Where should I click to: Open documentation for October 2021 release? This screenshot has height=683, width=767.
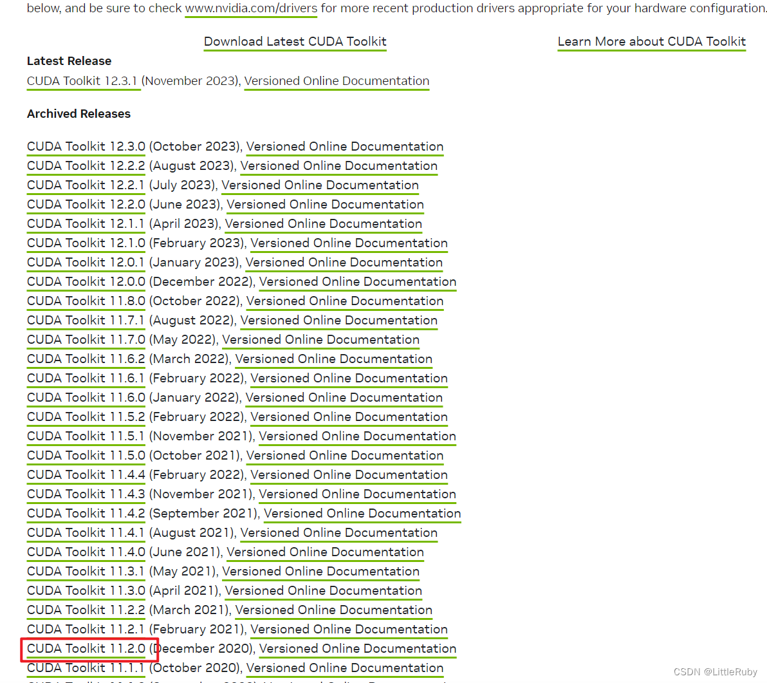345,456
